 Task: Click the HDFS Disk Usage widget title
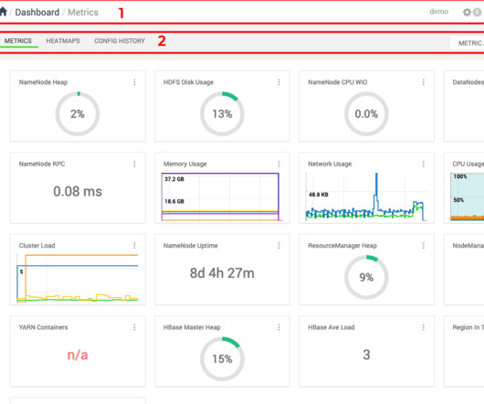coord(188,82)
